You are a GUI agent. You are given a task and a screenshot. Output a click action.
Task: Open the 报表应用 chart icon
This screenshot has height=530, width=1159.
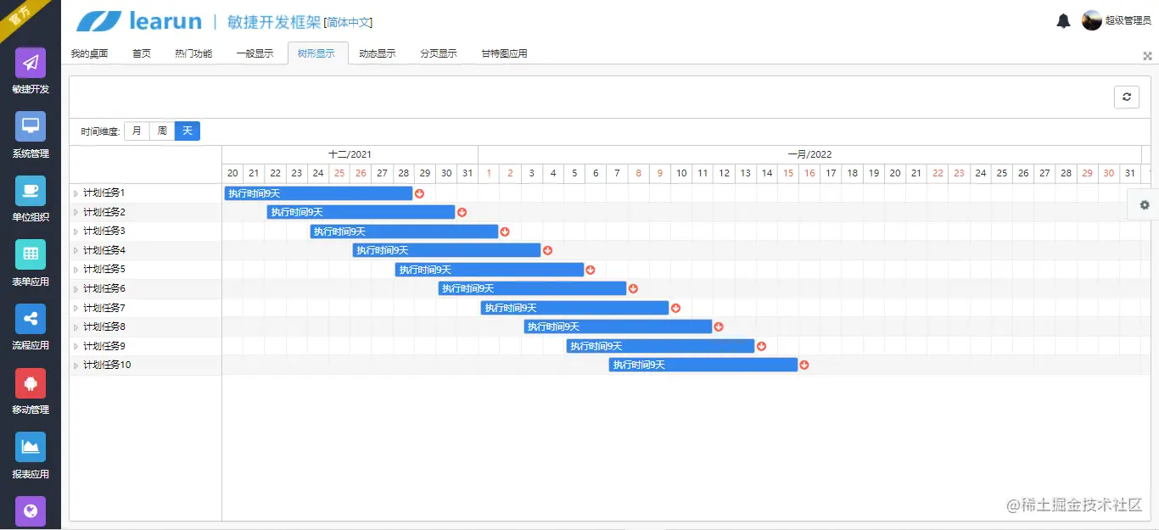(x=31, y=447)
